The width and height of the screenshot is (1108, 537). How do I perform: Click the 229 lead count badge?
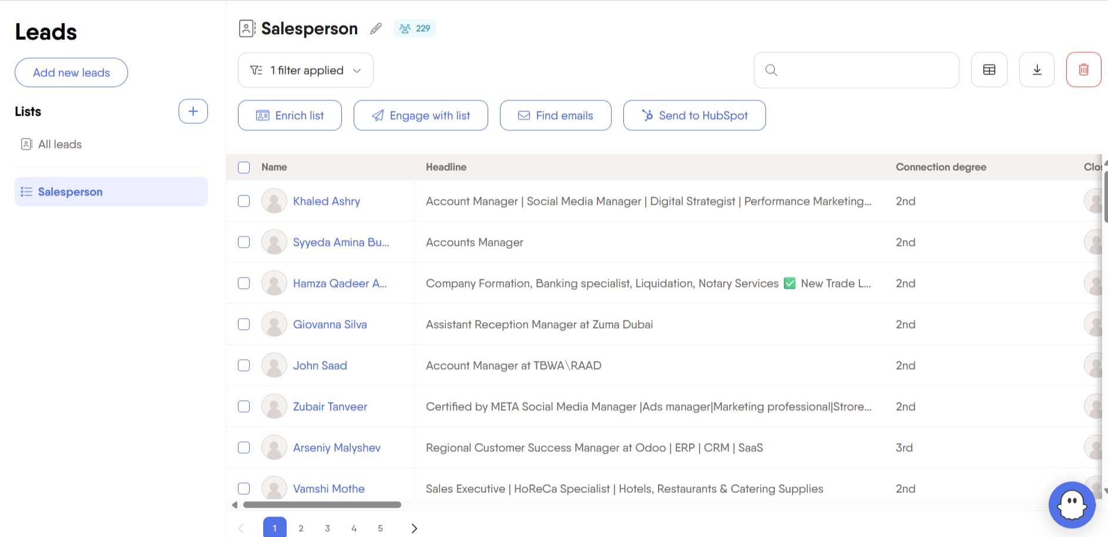(415, 28)
